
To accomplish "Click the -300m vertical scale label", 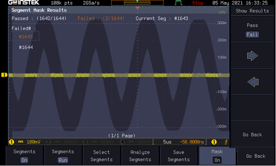I will pos(222,127).
